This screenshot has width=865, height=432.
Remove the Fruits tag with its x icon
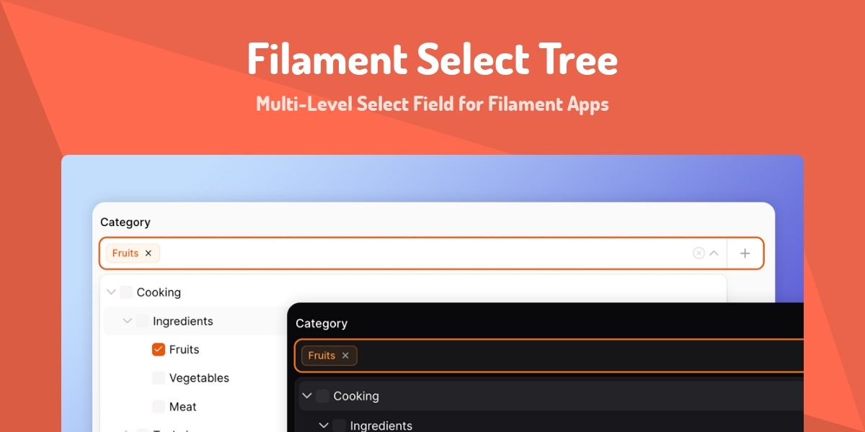148,253
